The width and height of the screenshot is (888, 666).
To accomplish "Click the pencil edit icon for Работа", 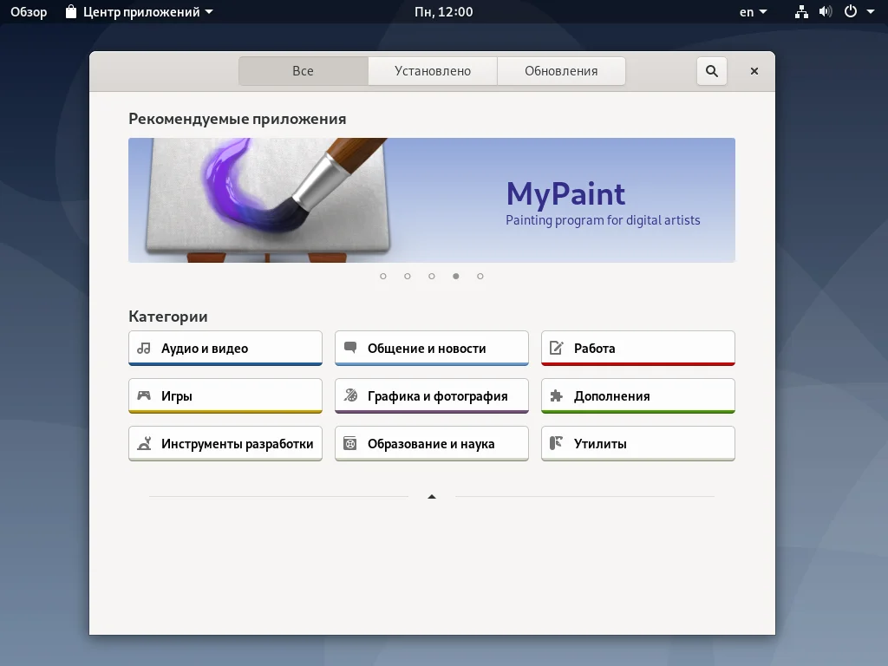I will click(557, 347).
